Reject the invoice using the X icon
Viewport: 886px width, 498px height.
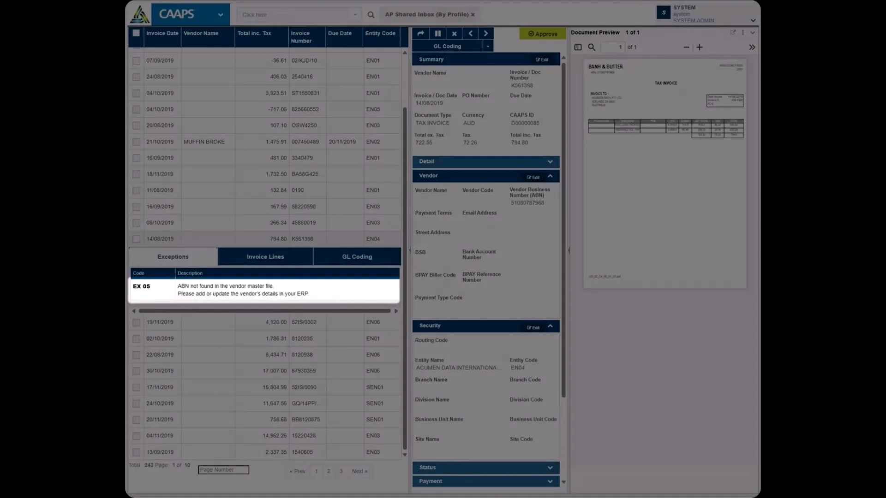pos(454,33)
